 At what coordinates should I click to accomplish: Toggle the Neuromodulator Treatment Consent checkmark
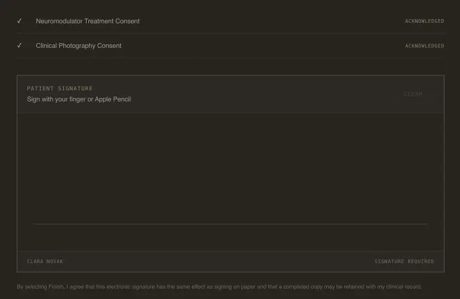click(19, 21)
